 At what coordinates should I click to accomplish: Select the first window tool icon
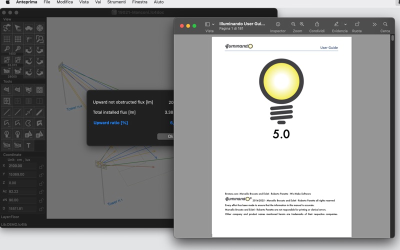point(6,101)
